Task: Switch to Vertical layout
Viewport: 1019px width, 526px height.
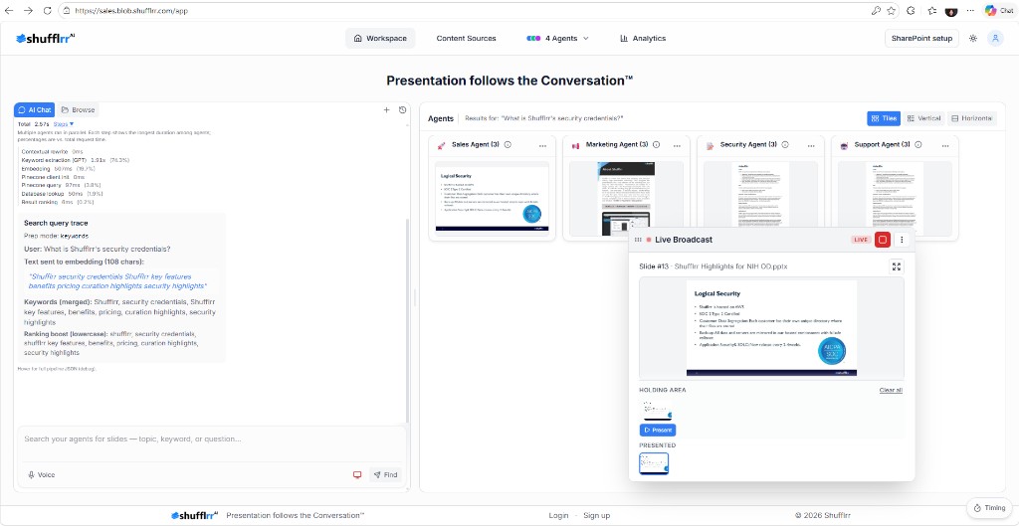Action: tap(923, 118)
